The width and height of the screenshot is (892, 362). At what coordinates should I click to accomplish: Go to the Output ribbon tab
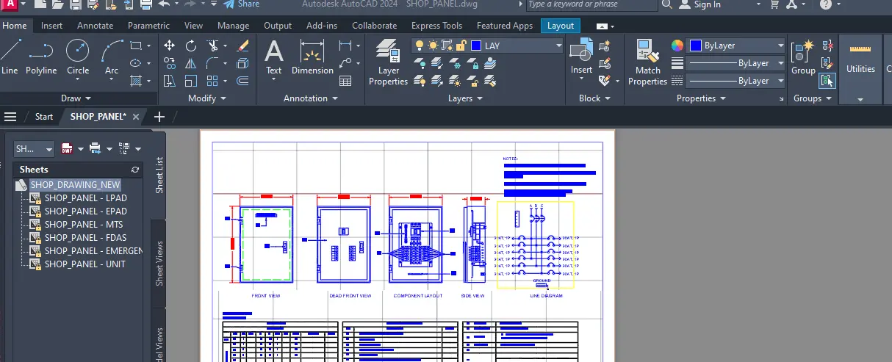[x=278, y=26]
